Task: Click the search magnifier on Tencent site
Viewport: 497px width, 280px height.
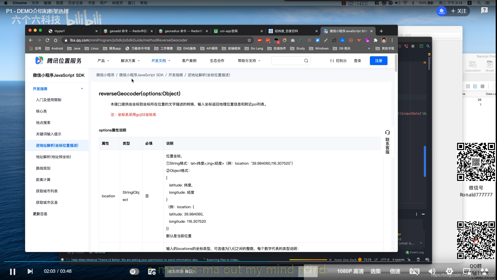Action: click(306, 61)
